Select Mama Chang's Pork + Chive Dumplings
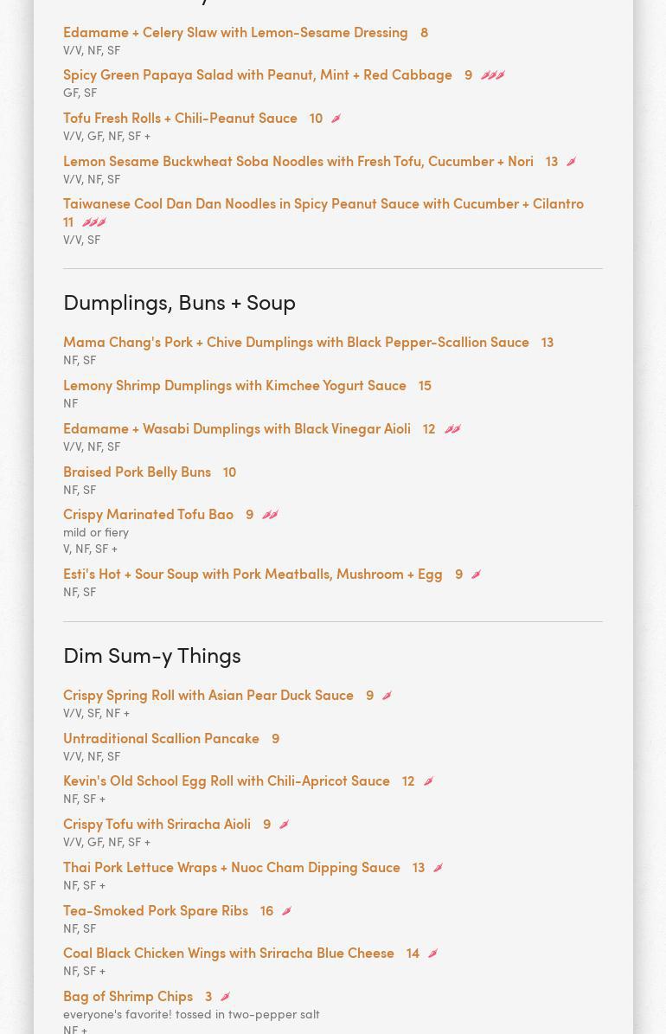666x1034 pixels. 296,342
